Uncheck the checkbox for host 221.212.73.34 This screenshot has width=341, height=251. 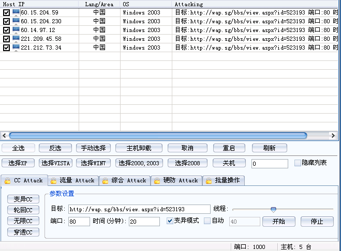(6, 48)
